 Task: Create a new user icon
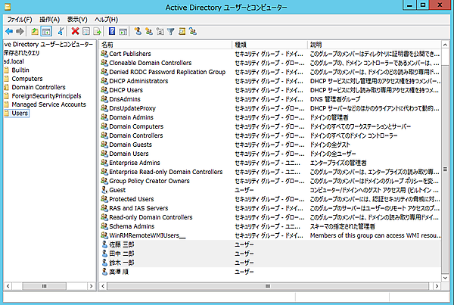pyautogui.click(x=138, y=31)
